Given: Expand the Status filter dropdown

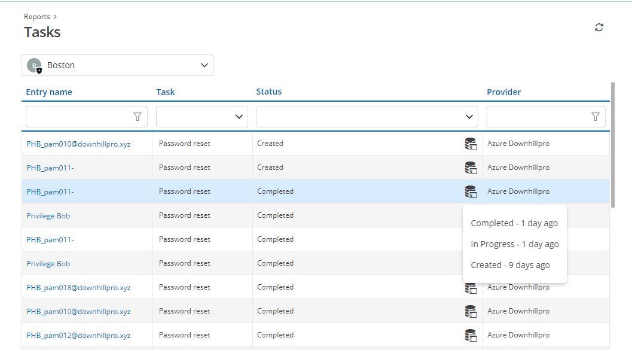Looking at the screenshot, I should 469,117.
